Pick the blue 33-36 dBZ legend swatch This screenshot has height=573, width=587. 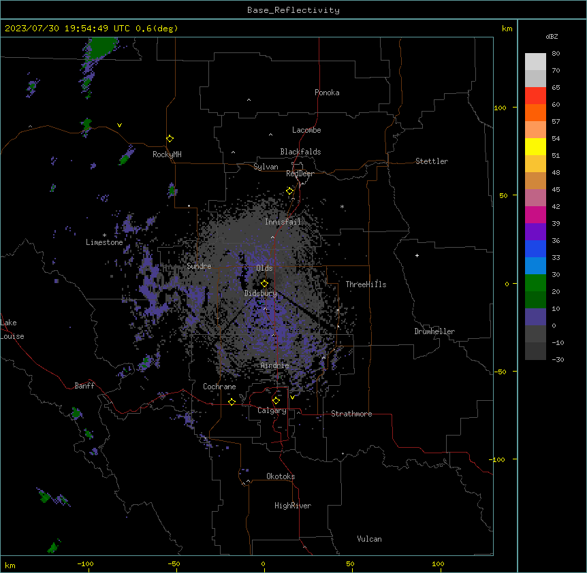click(535, 248)
